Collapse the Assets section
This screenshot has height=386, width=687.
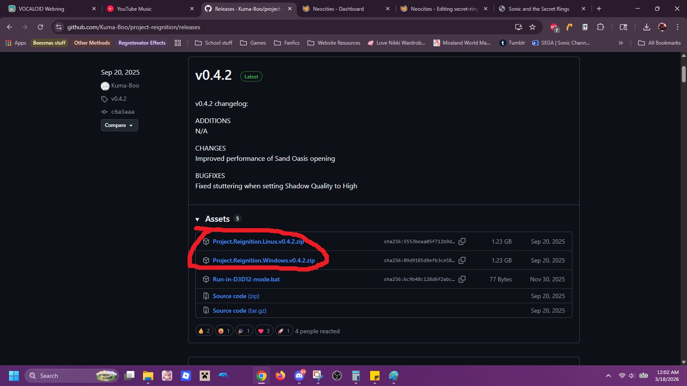(x=198, y=219)
